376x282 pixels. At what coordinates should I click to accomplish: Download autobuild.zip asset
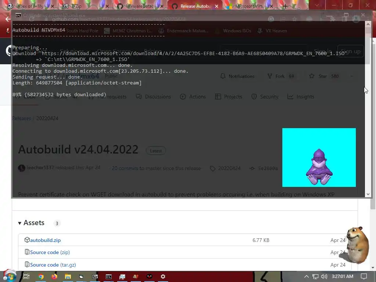click(45, 240)
